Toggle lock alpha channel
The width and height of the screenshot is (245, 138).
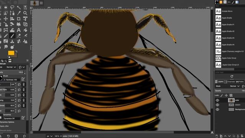(231, 95)
